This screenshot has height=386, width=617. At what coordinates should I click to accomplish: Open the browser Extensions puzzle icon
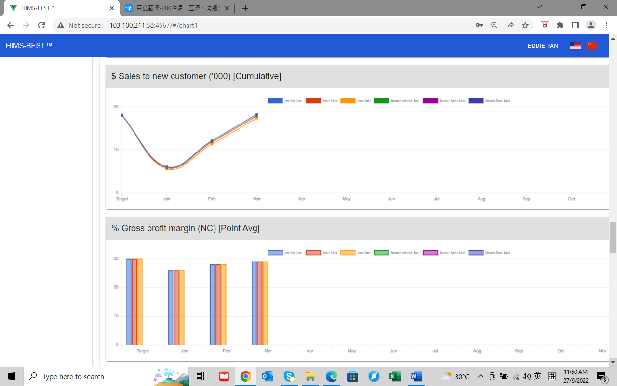coord(560,25)
